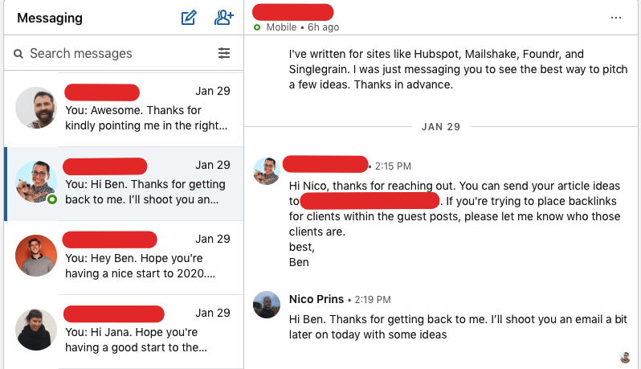Click Ben's profile photo beside 2:15 PM message
The image size is (641, 369).
pos(266,170)
